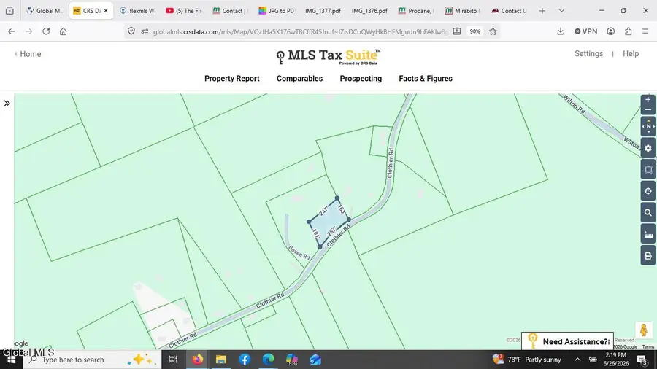Open Facebook from the taskbar
Image resolution: width=657 pixels, height=369 pixels.
(245, 360)
